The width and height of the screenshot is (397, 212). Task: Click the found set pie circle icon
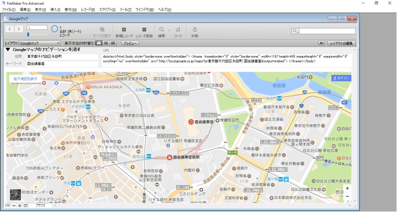point(55,29)
